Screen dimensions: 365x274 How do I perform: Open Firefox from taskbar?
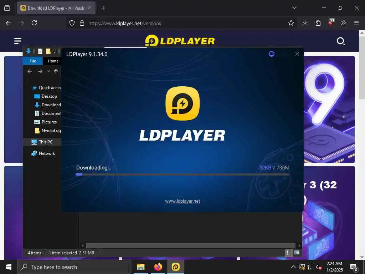coord(158,267)
